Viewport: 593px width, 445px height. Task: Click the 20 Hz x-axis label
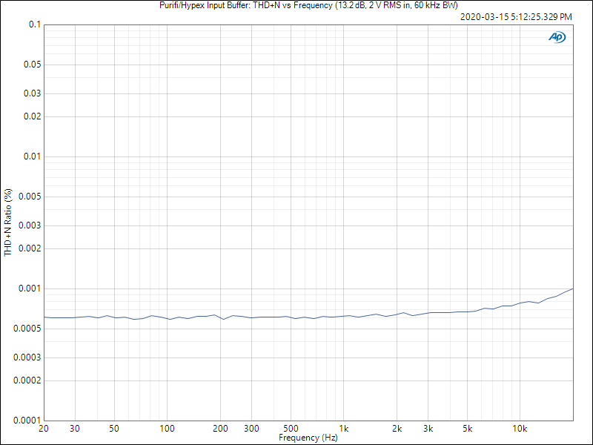44,429
